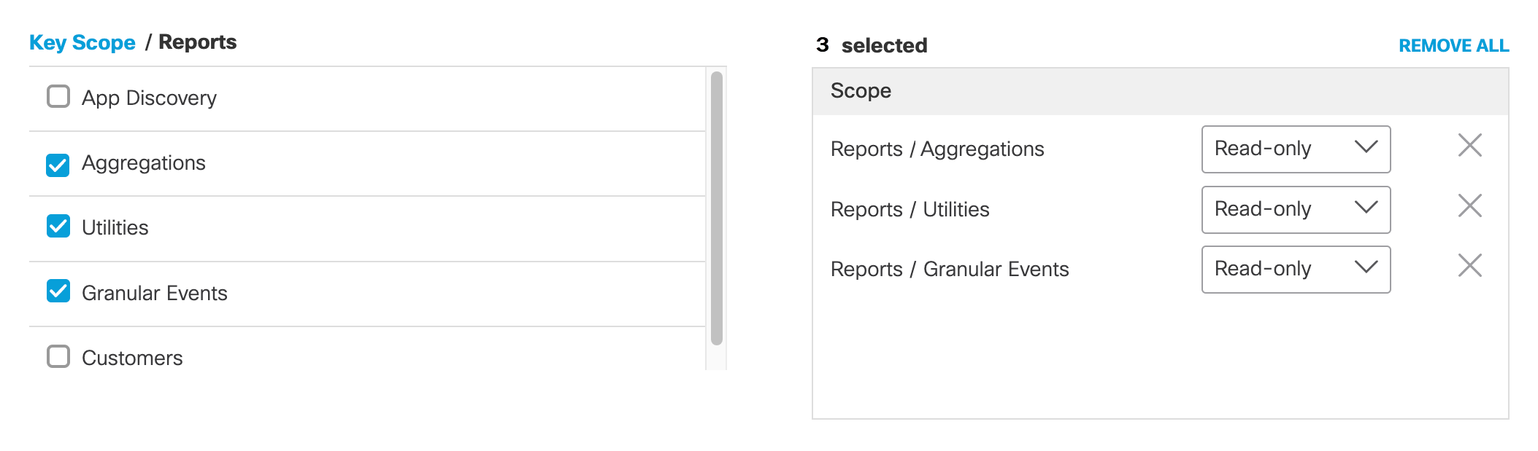Go back to Key Scope breadcrumb
This screenshot has height=451, width=1538.
coord(82,43)
